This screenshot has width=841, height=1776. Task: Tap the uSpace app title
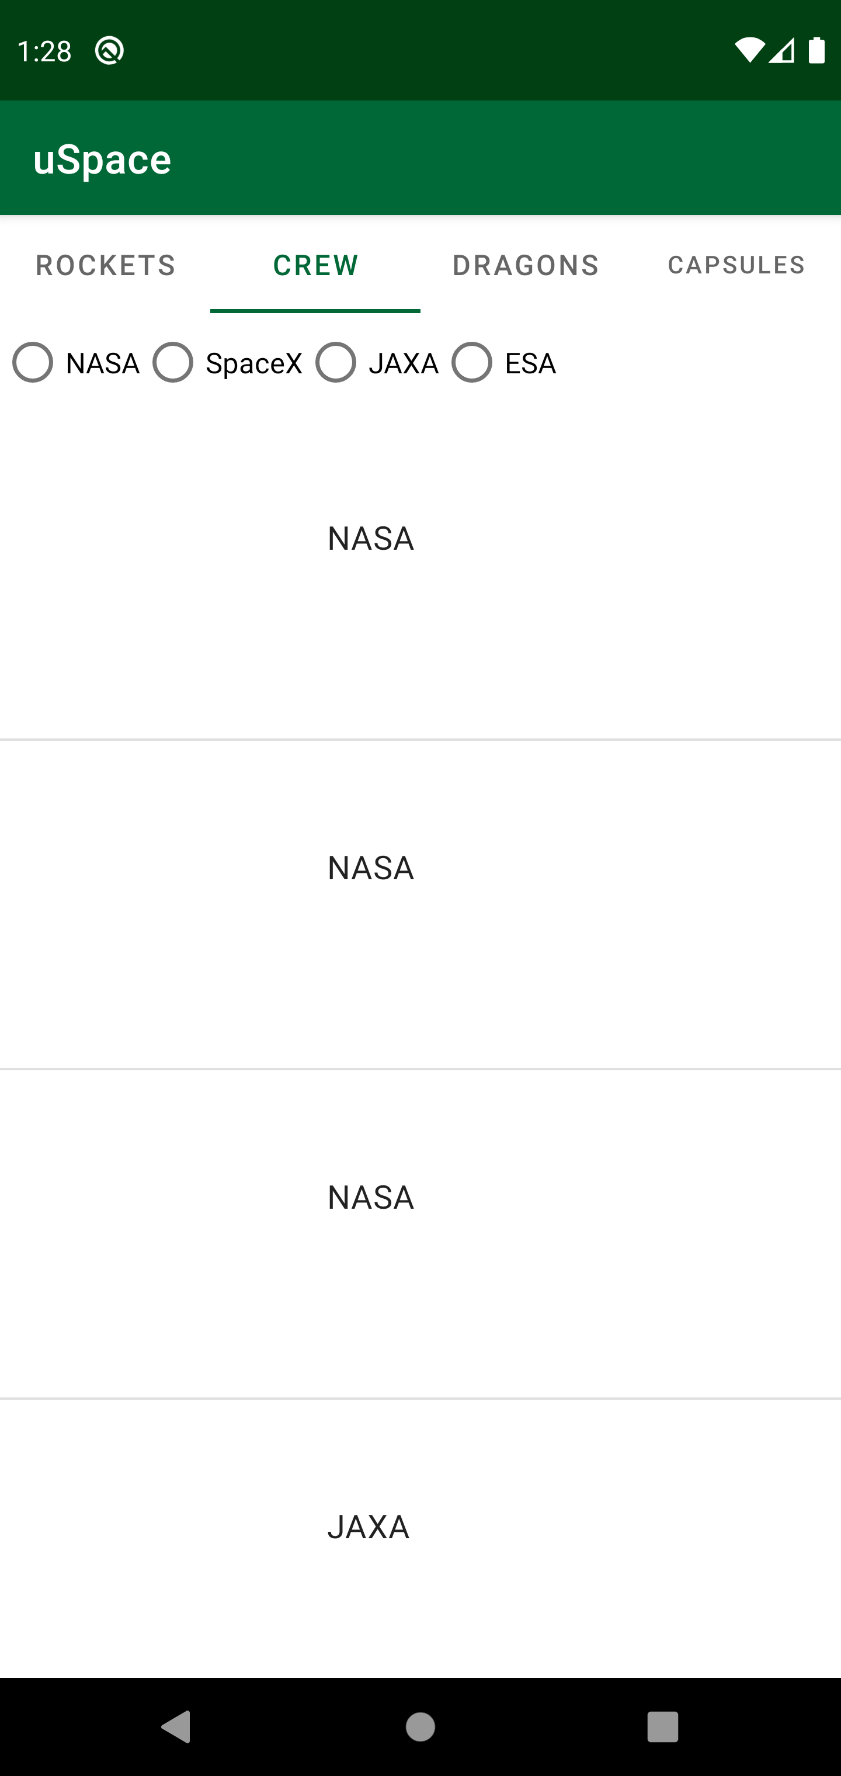pos(102,159)
